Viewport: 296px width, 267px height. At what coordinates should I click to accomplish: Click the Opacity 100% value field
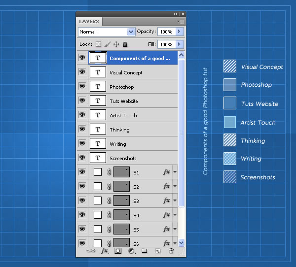coord(167,32)
